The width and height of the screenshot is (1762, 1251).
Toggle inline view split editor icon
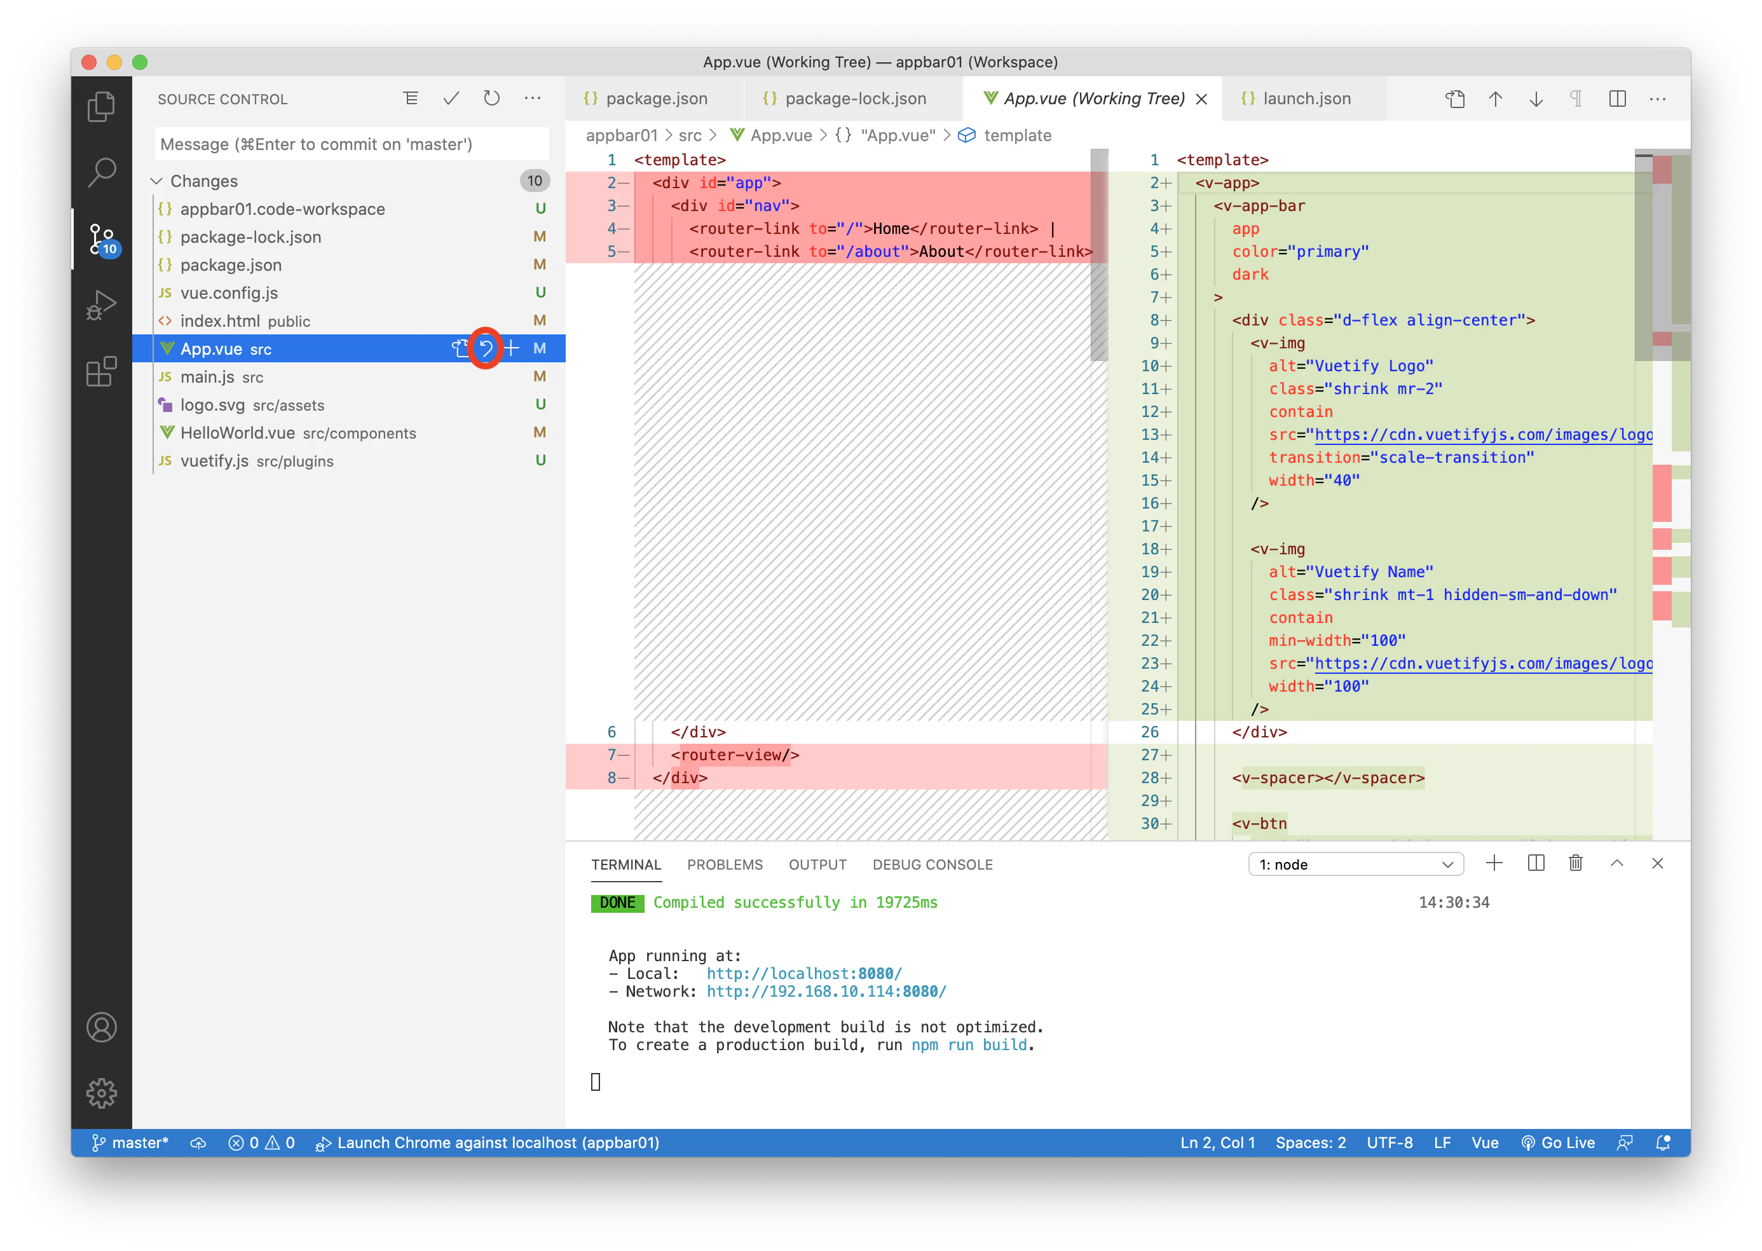point(1617,99)
